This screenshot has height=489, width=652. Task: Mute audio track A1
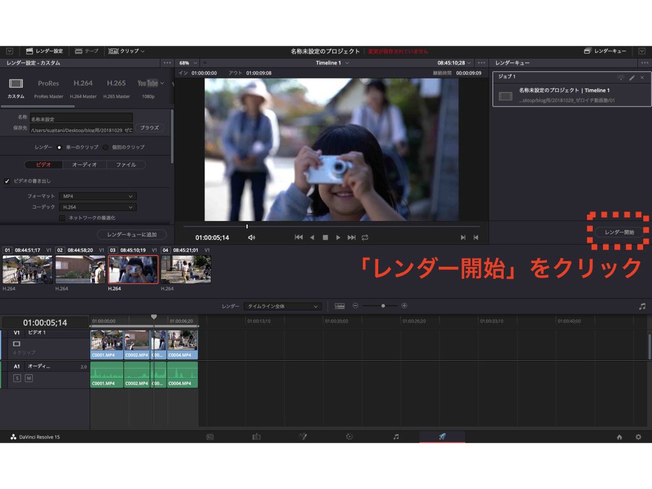[x=29, y=378]
